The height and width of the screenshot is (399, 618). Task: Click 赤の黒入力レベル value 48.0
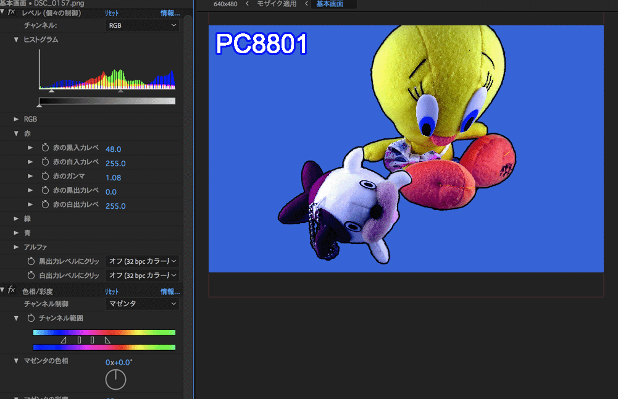113,149
